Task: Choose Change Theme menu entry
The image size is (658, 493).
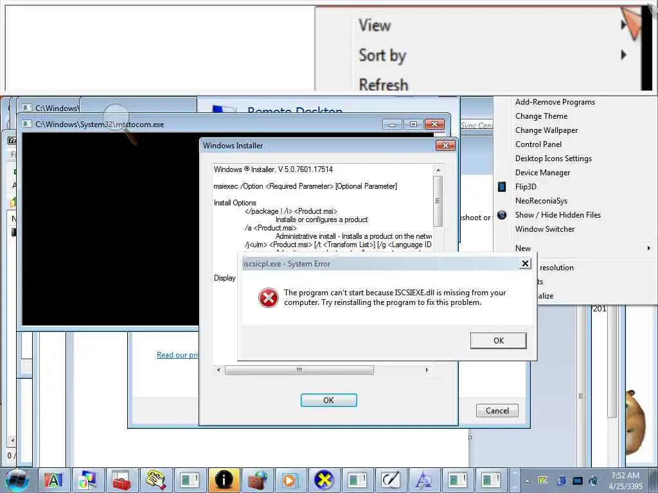Action: click(541, 116)
